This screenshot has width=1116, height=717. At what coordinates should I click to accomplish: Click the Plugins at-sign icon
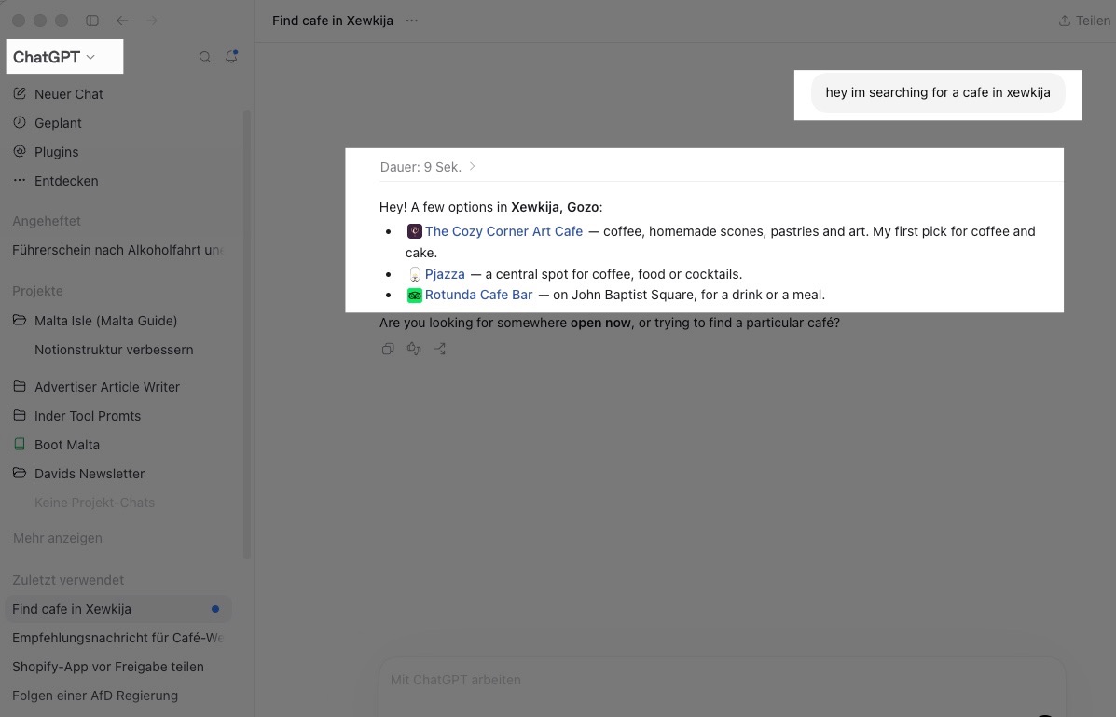[20, 151]
